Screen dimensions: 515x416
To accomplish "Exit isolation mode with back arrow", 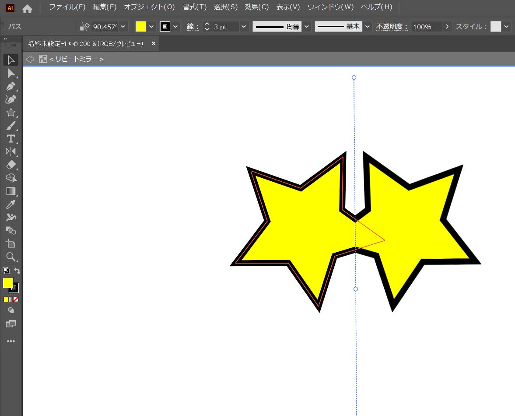I will [30, 59].
